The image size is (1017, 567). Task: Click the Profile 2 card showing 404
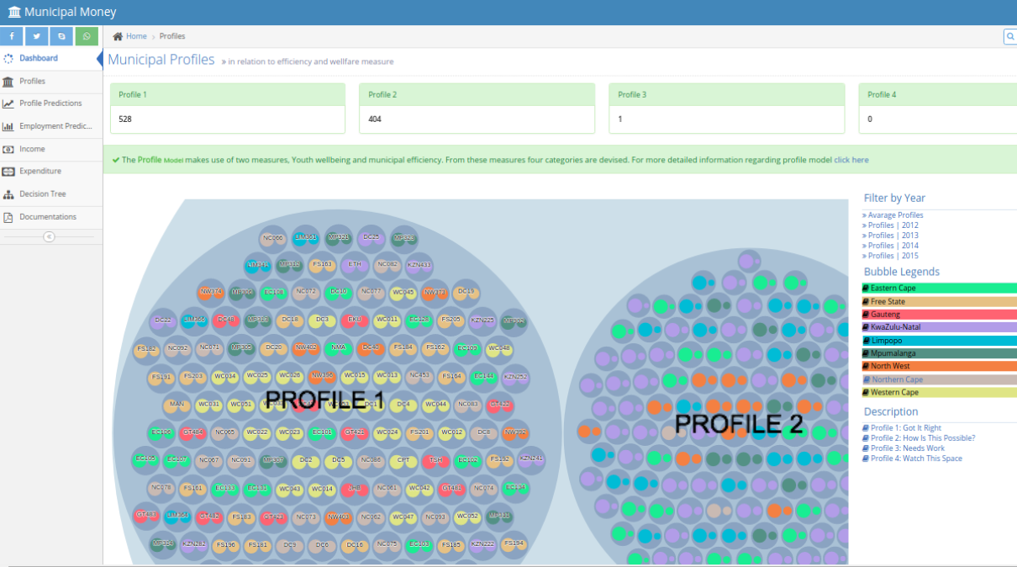[477, 109]
